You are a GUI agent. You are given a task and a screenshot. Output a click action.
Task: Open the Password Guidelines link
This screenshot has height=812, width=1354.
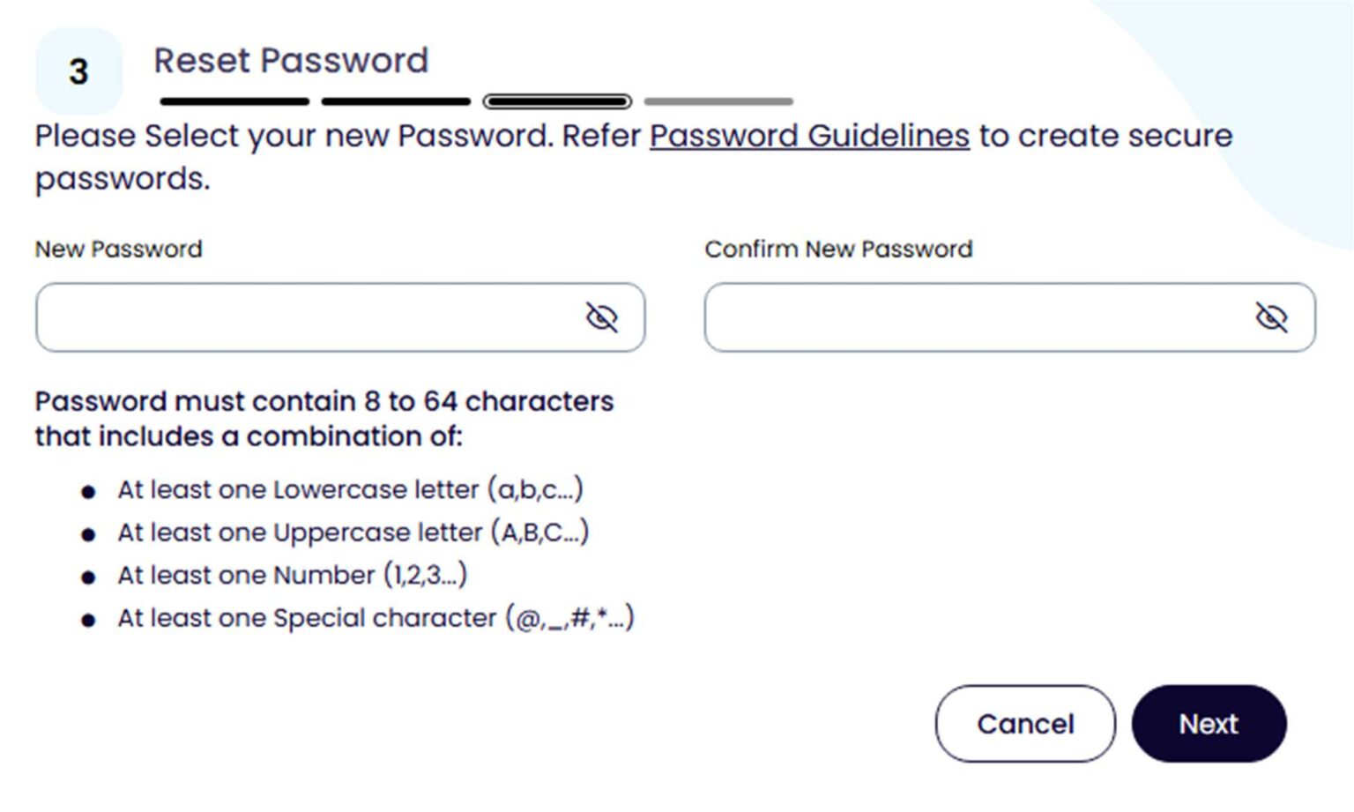pyautogui.click(x=809, y=136)
